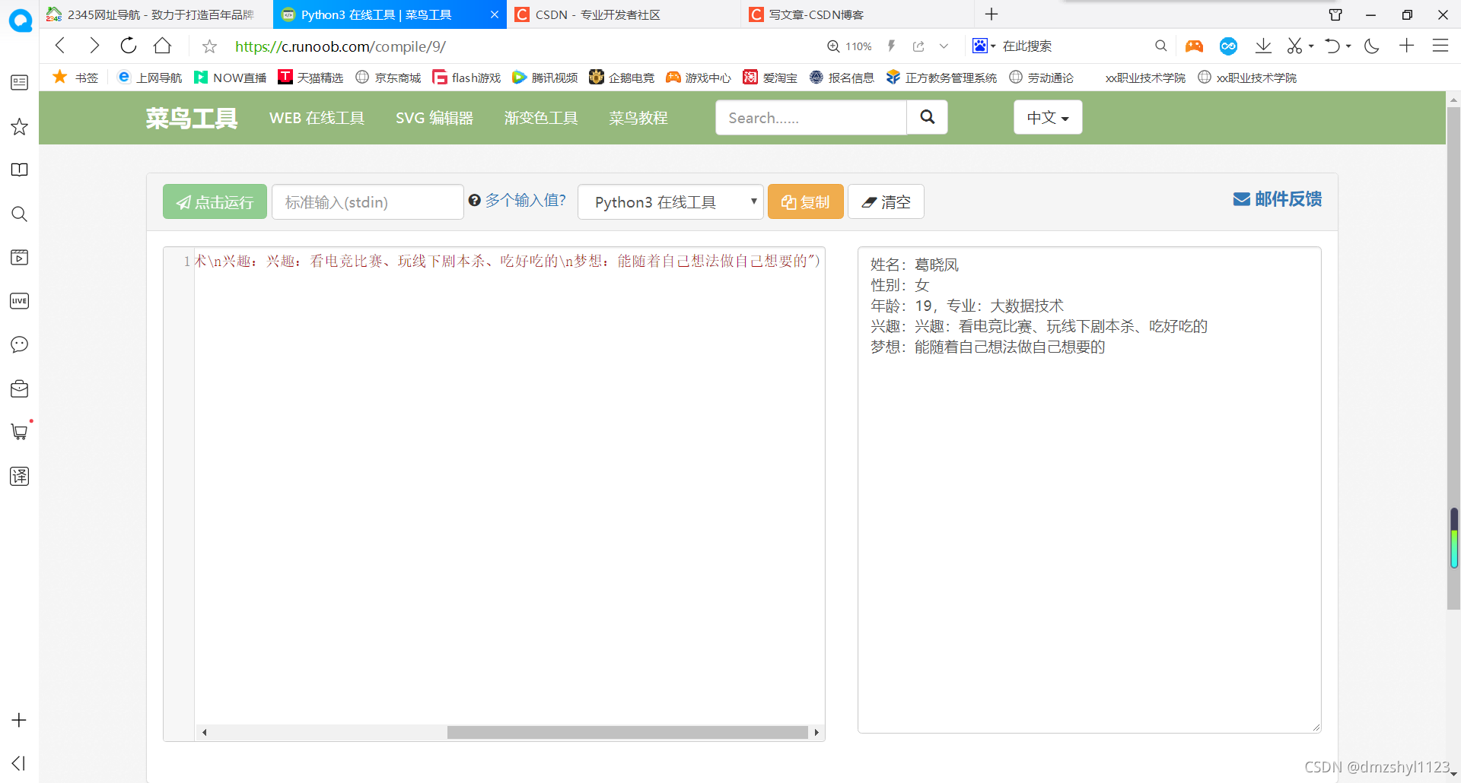Screen dimensions: 1461x783
Task: Click the editor scrollbar left arrow
Action: (204, 732)
